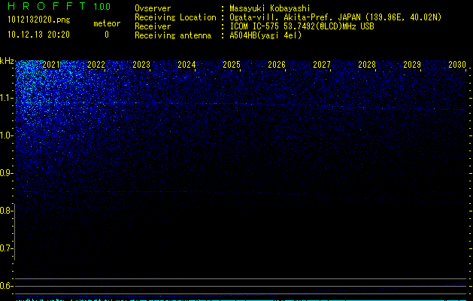Click the 2030 time marker
This screenshot has height=301, width=473.
coord(457,65)
